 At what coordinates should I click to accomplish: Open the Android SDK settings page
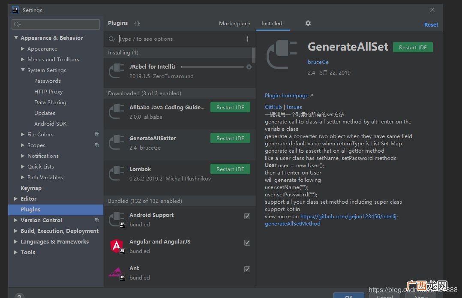[x=51, y=124]
